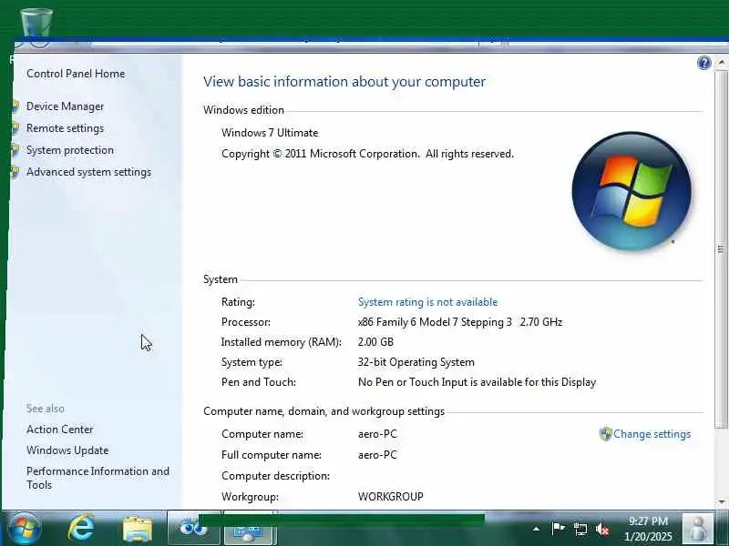This screenshot has height=546, width=729.
Task: Open the Action Center flag tray icon
Action: [558, 529]
